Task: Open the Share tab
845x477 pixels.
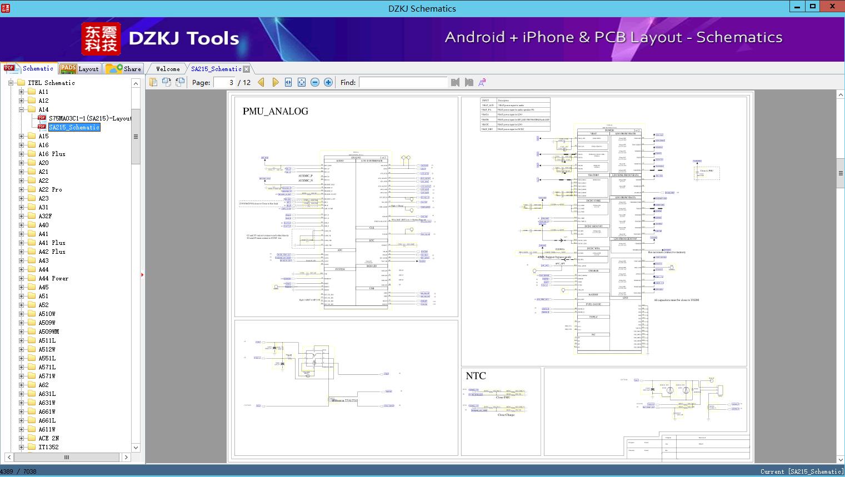Action: [x=124, y=69]
